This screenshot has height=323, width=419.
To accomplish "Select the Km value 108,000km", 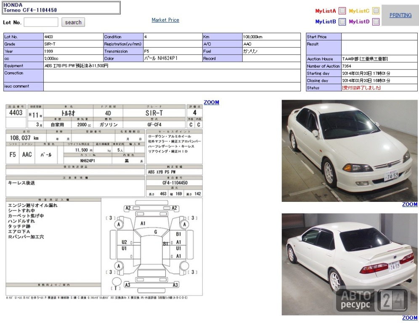I will pyautogui.click(x=252, y=37).
